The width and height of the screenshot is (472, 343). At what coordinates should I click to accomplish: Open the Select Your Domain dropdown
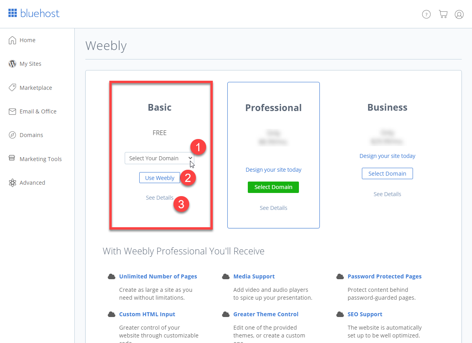coord(159,158)
